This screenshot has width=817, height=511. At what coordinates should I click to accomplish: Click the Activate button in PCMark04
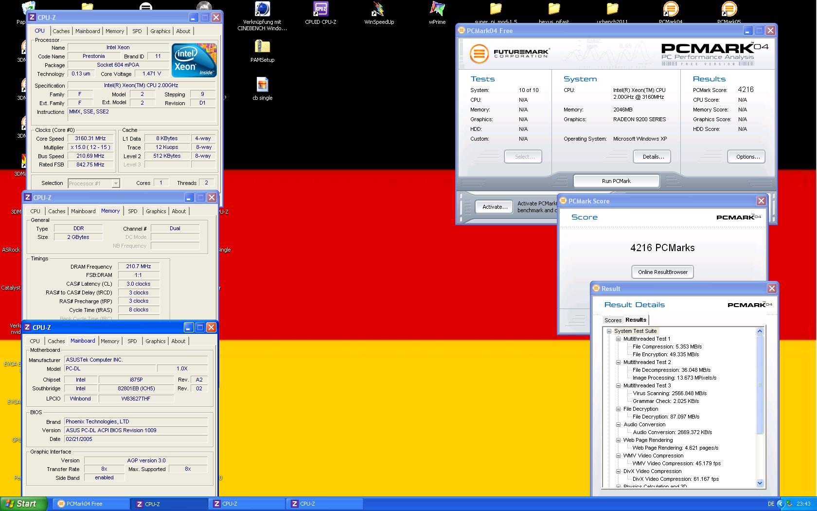[x=494, y=207]
